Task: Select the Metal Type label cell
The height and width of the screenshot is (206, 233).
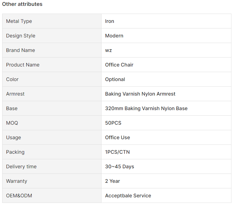Action: tap(52, 21)
